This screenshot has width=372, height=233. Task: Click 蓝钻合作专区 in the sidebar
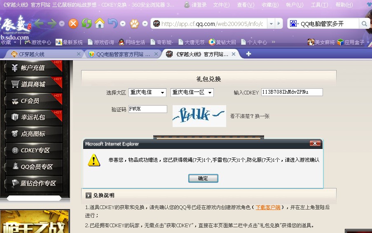click(x=34, y=183)
